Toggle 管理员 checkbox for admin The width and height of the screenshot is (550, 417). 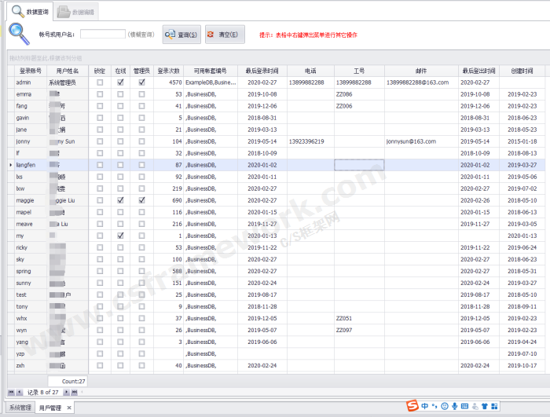point(141,82)
